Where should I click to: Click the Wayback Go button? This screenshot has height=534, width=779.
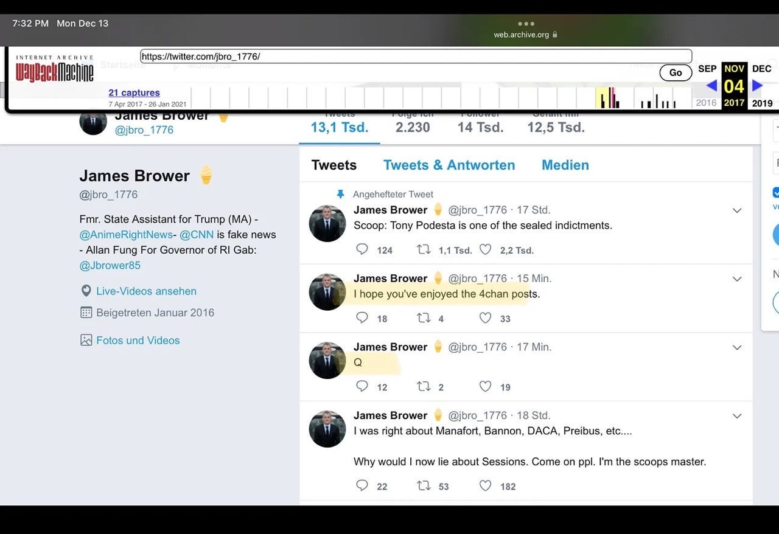(676, 72)
